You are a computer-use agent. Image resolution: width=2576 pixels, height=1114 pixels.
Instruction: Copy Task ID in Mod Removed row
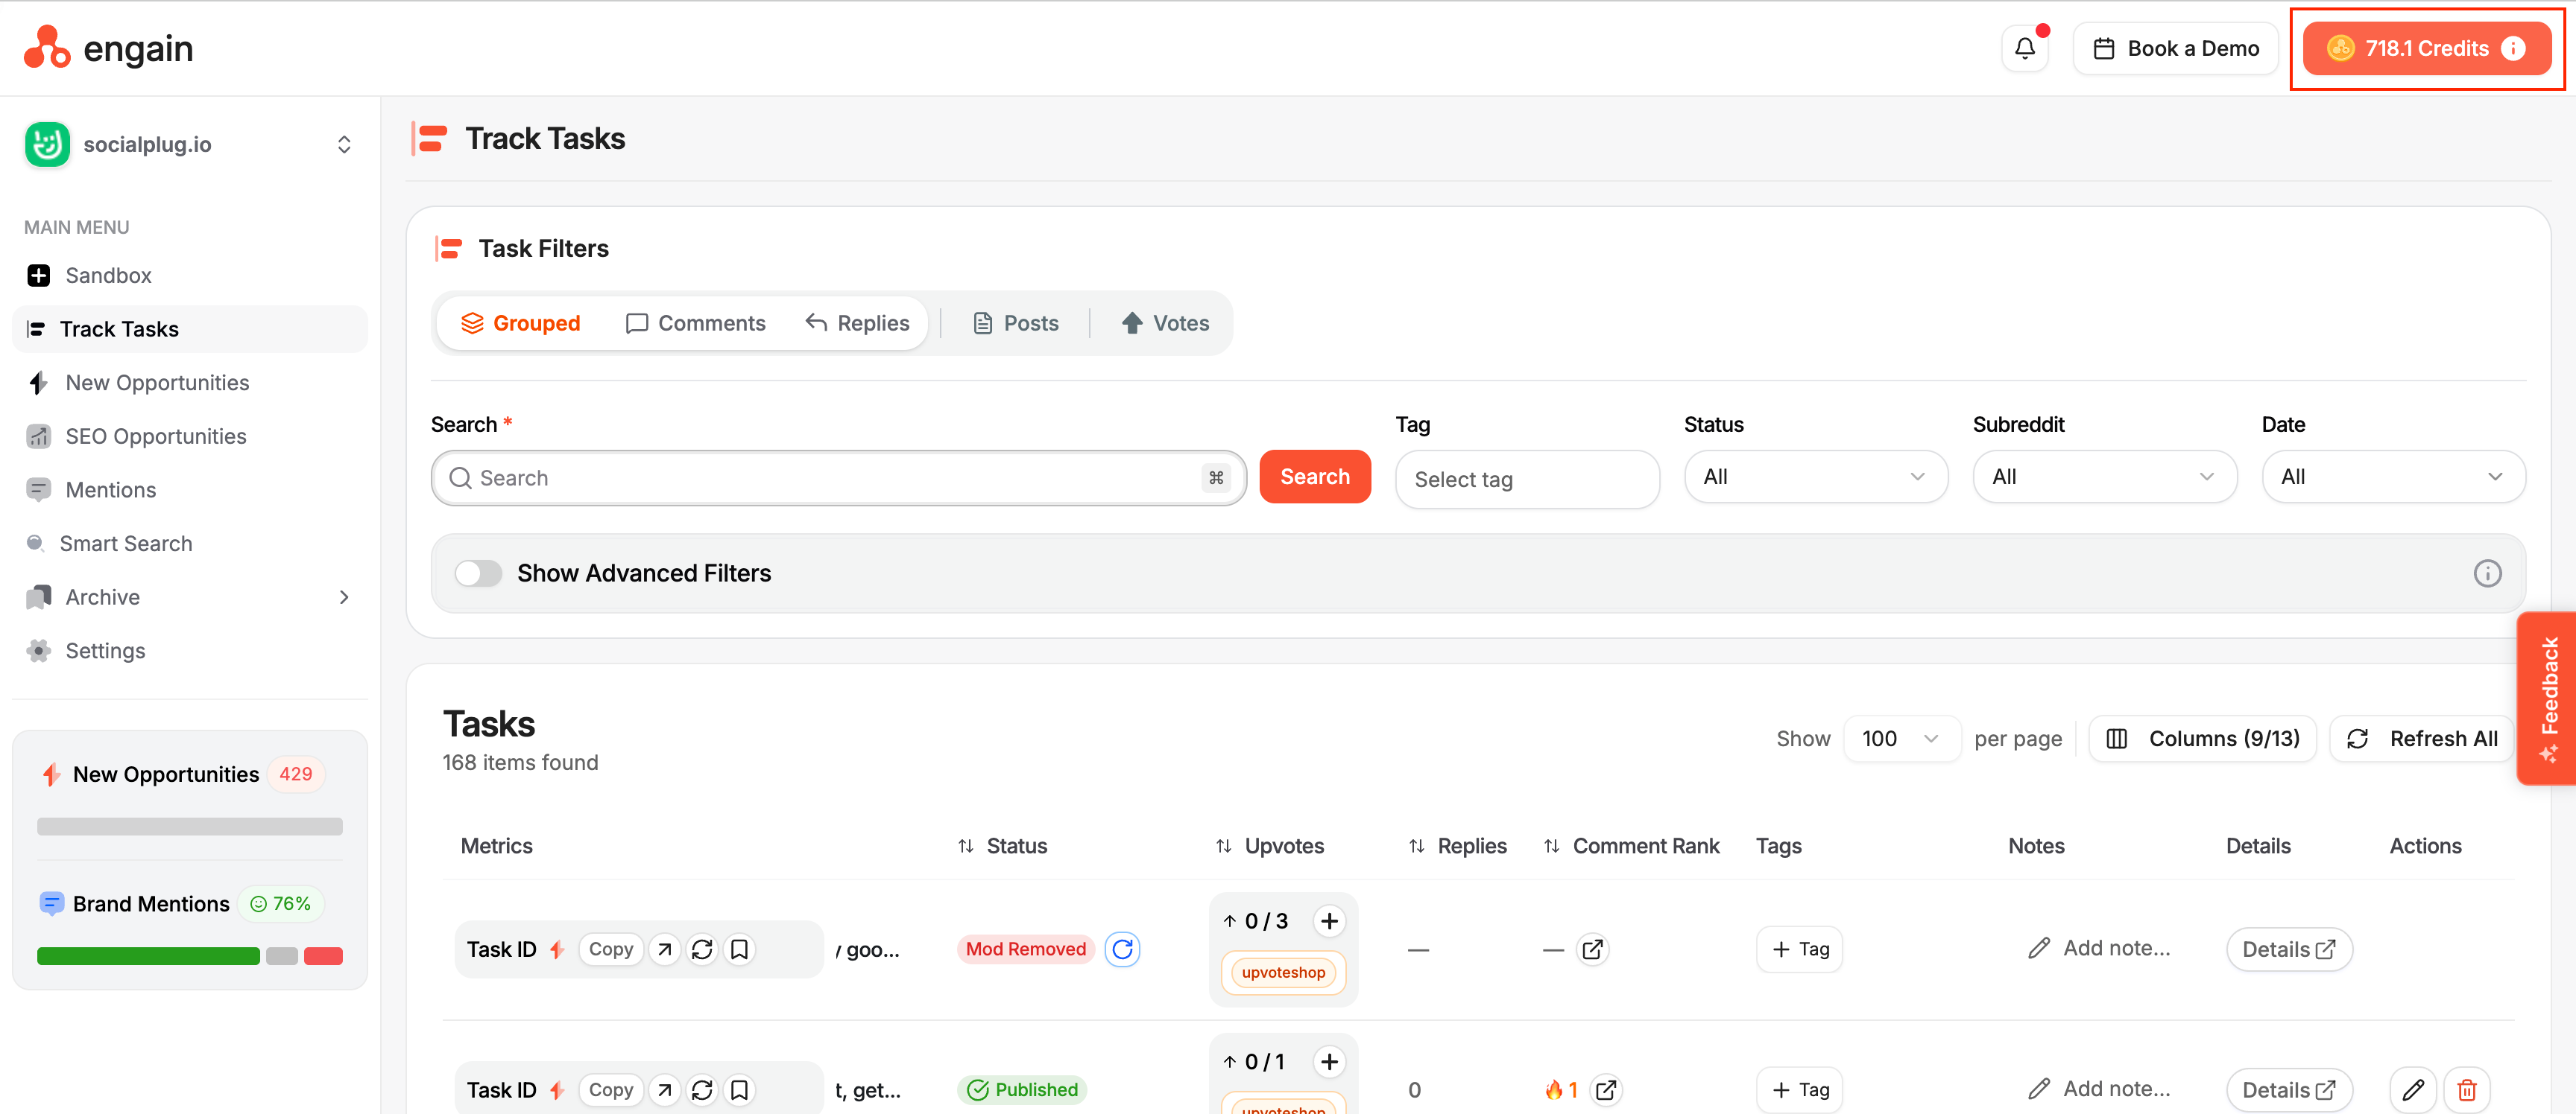[x=610, y=949]
